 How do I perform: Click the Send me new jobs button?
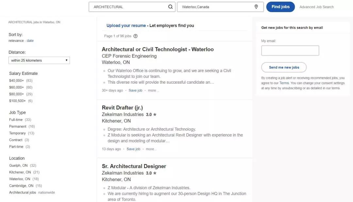284,67
